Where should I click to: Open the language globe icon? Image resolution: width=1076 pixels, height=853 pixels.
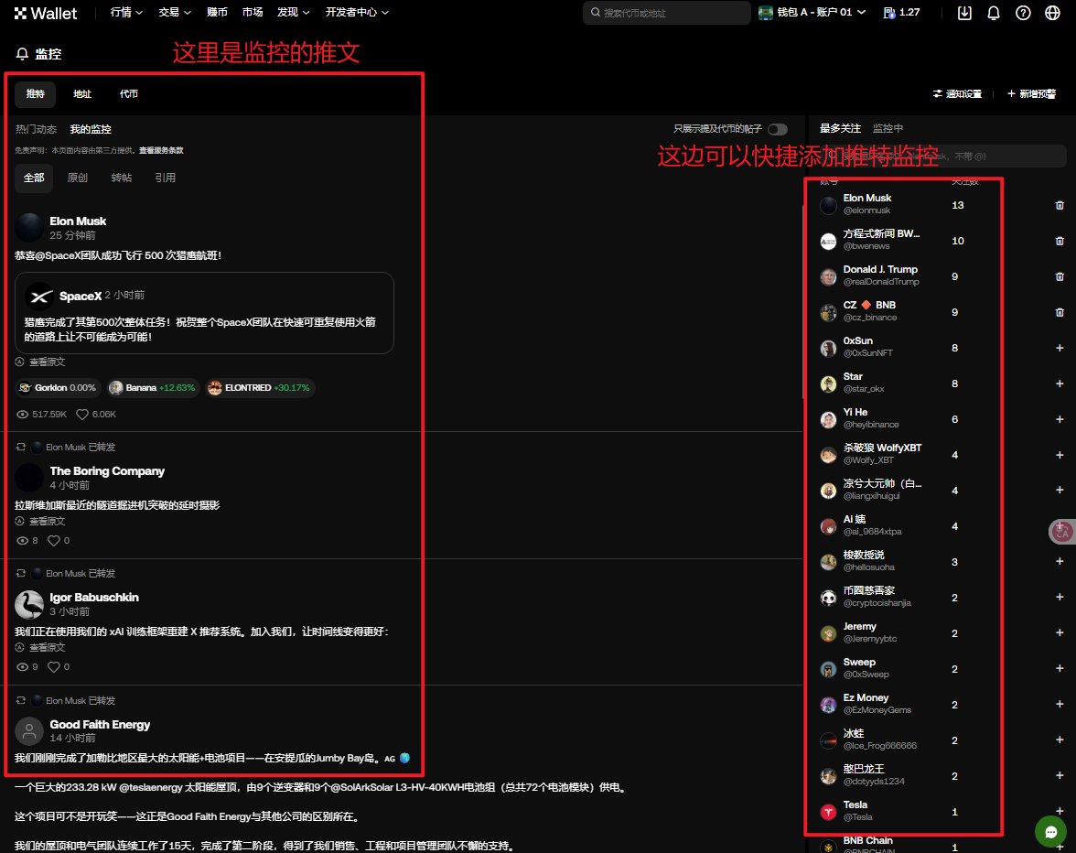point(1052,13)
